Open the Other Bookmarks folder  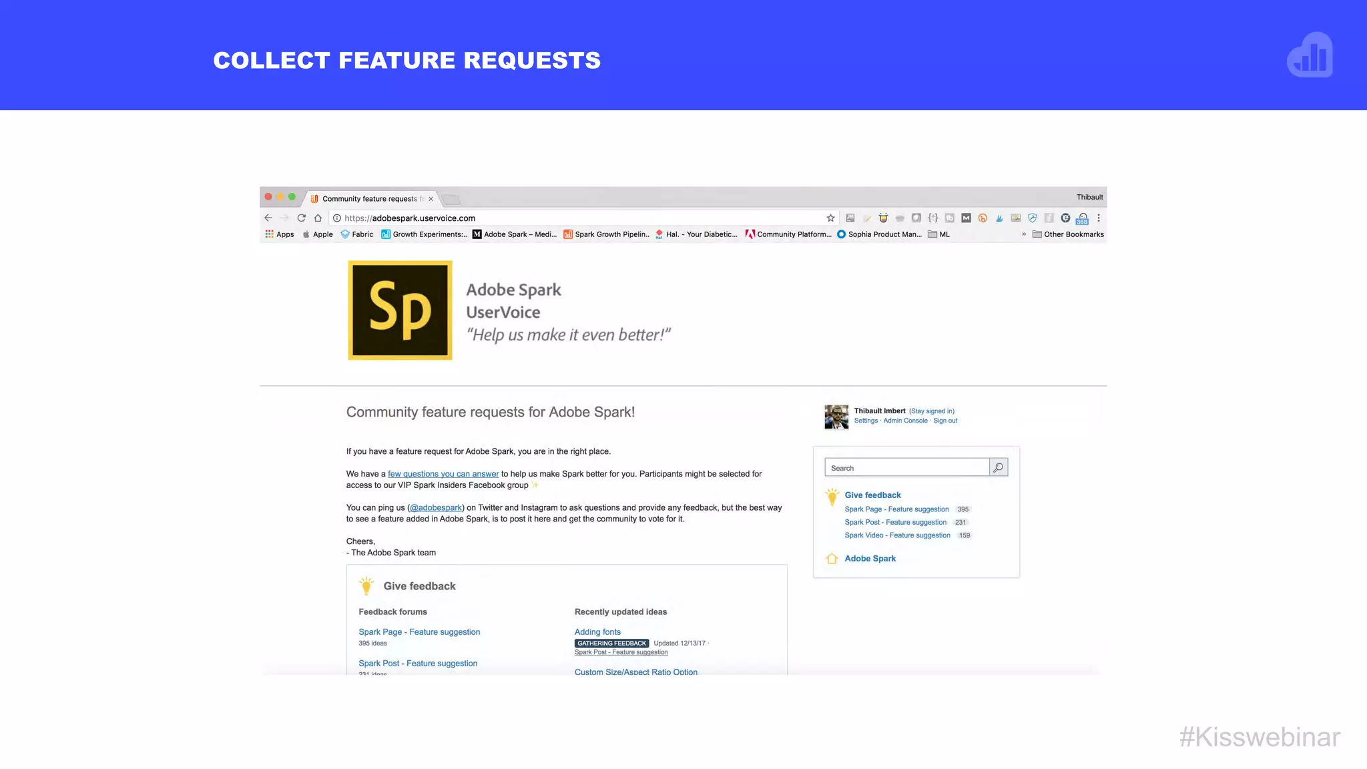[1068, 234]
